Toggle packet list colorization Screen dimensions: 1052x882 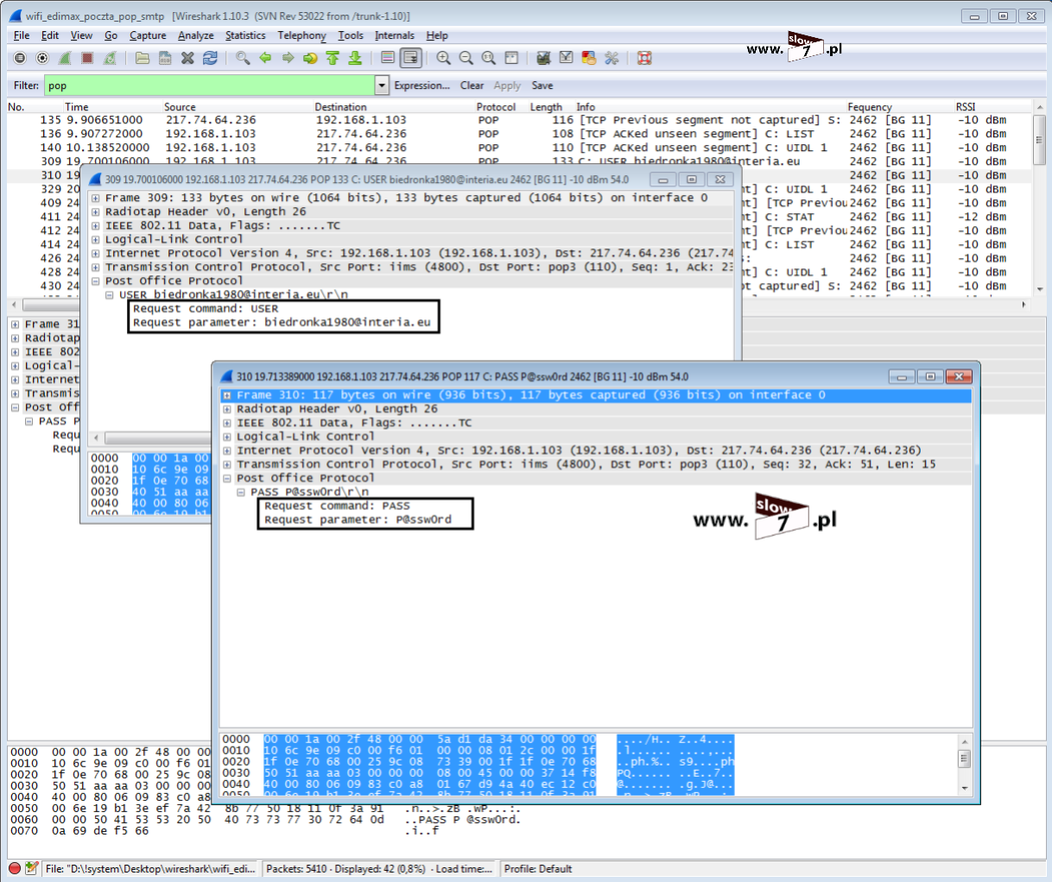pyautogui.click(x=388, y=58)
